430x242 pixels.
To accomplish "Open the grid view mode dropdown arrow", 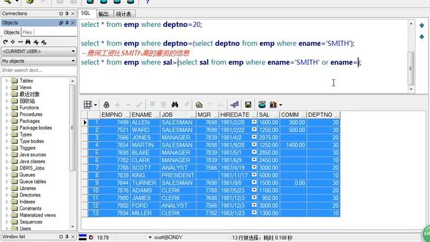I will tap(95, 105).
